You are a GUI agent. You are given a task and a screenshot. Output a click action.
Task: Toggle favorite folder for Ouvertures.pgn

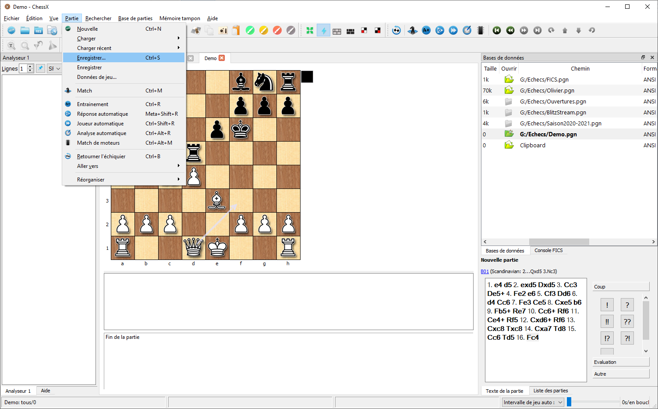pos(508,101)
